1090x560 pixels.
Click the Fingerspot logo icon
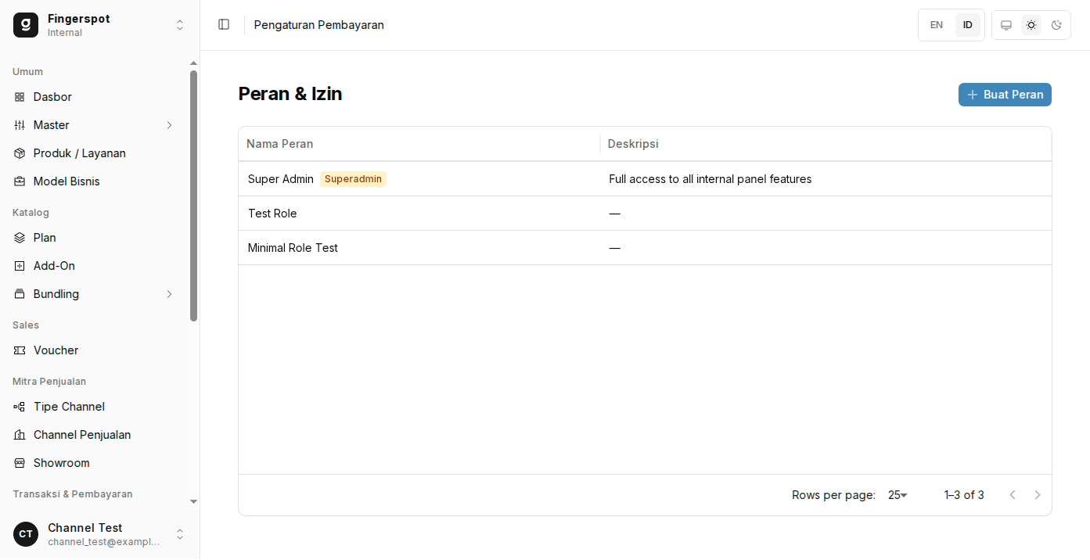point(26,25)
